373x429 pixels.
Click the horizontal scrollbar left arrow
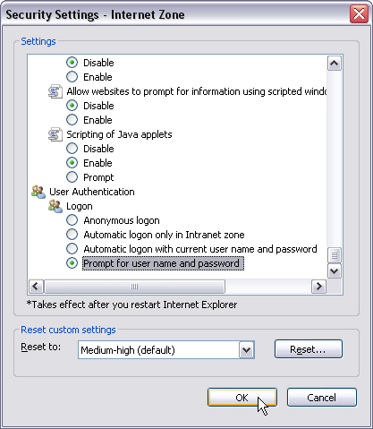(36, 287)
